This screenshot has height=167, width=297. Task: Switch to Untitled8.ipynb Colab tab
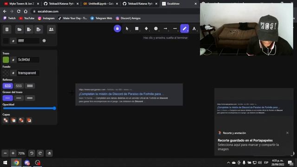pyautogui.click(x=101, y=4)
